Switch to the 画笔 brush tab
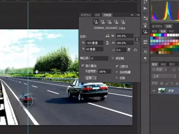This screenshot has height=134, width=179. pos(97,15)
